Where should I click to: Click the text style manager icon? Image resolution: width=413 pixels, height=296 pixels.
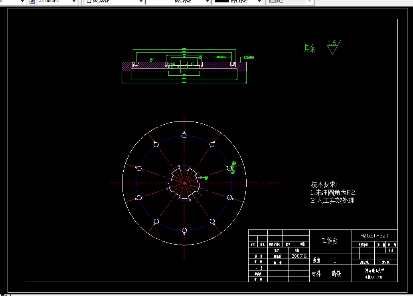(32, 2)
